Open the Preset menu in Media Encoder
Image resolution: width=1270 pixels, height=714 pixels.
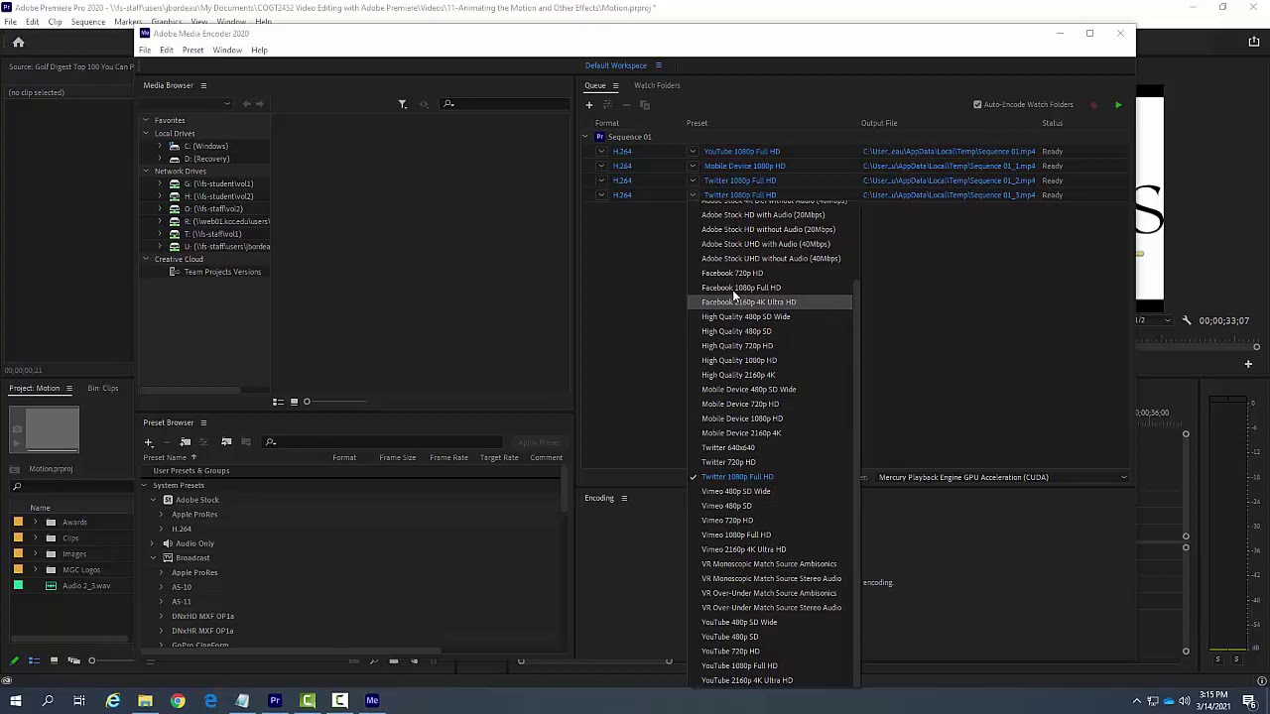point(192,50)
